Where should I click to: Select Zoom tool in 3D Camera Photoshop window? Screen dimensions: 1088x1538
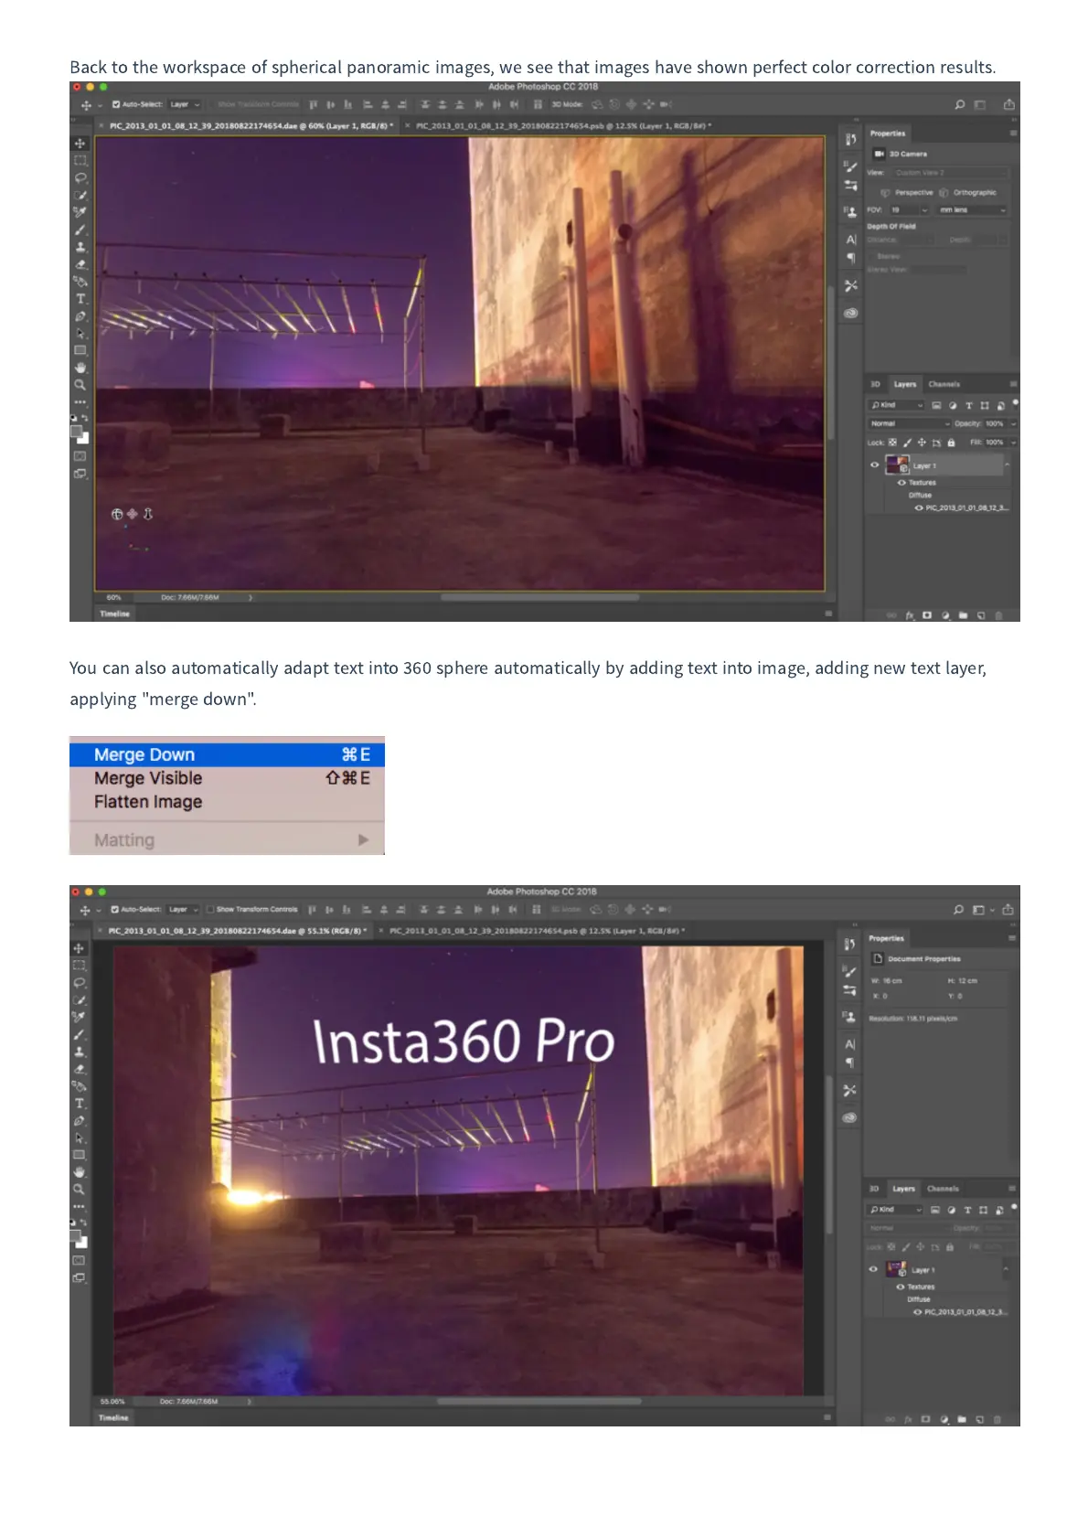point(80,385)
